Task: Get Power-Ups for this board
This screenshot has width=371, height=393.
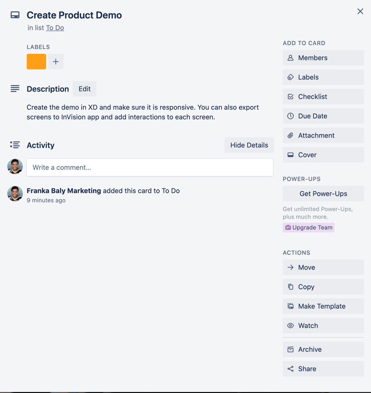Action: [323, 194]
